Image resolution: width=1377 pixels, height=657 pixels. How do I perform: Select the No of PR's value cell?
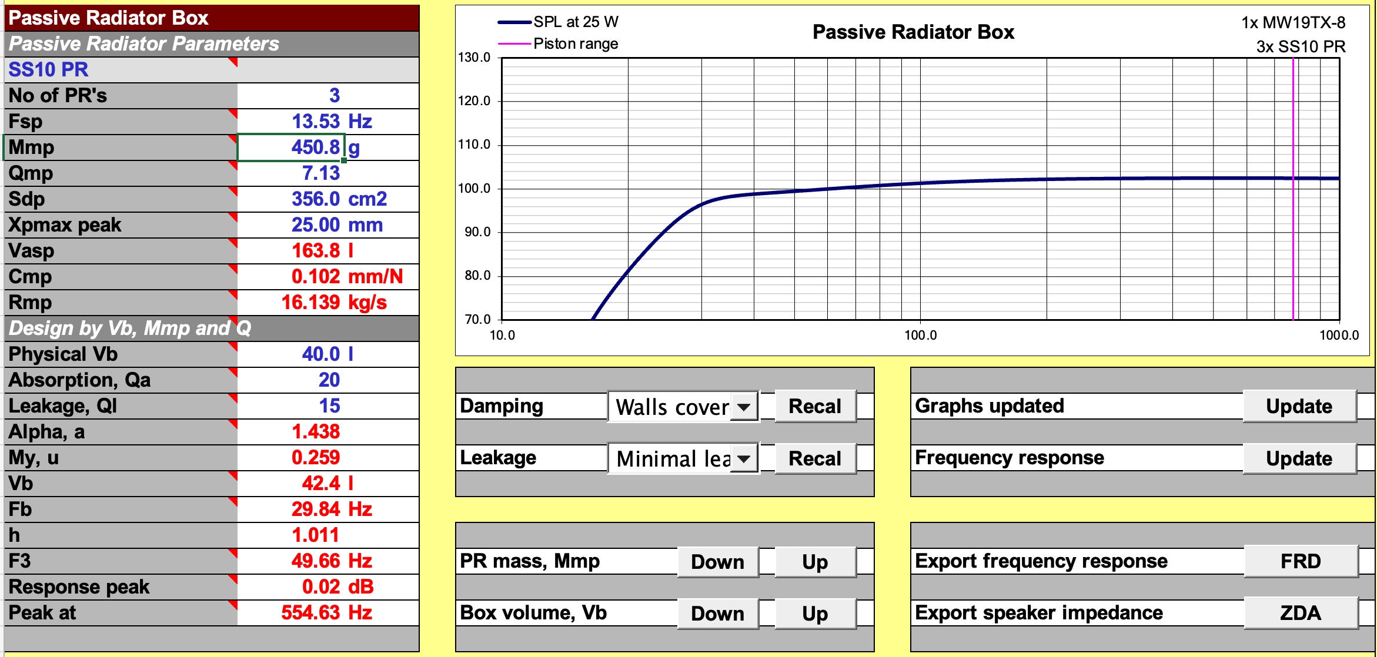click(328, 95)
